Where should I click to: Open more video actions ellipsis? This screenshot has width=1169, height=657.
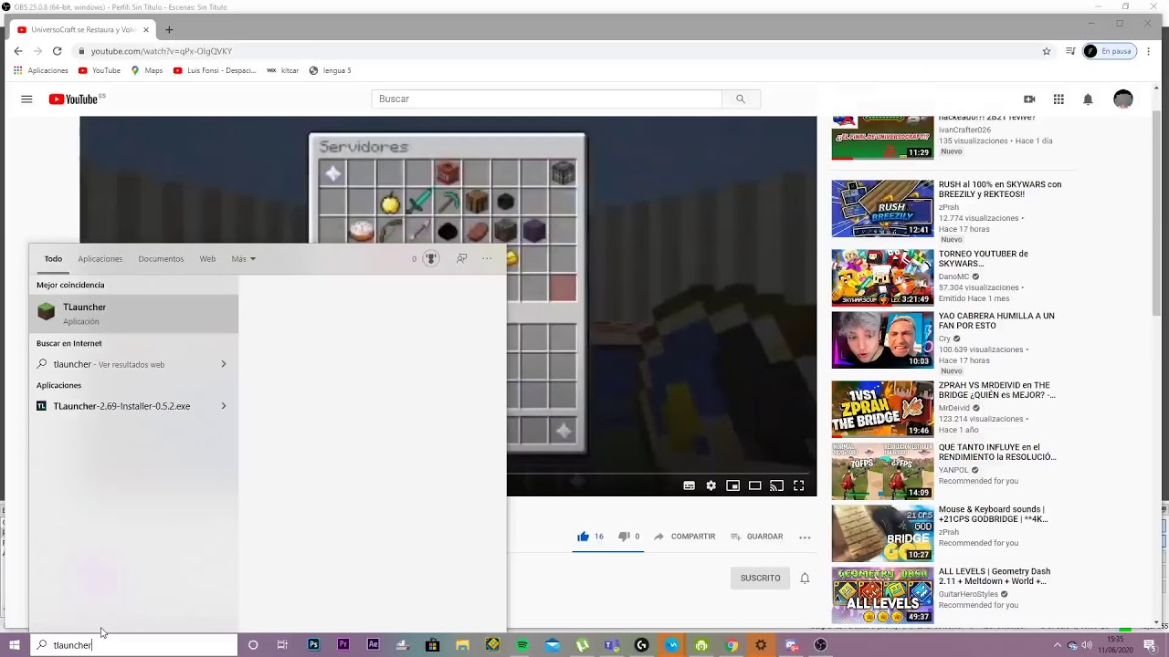click(805, 537)
